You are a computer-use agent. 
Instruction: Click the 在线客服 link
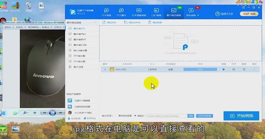(x=74, y=118)
